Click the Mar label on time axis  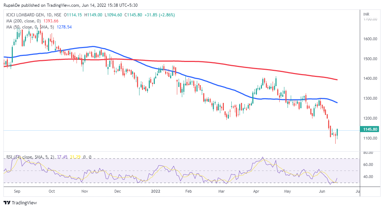[x=221, y=191]
